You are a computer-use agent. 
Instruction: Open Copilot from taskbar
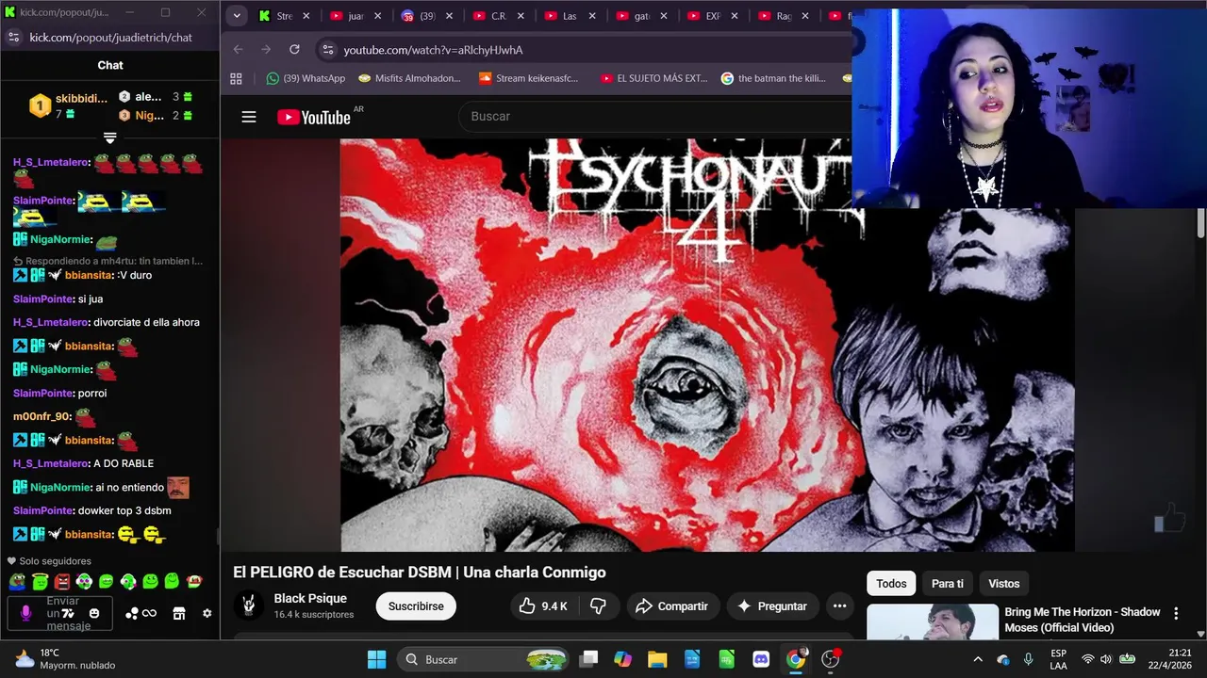622,659
